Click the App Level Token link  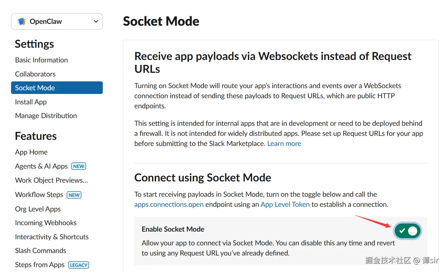285,204
